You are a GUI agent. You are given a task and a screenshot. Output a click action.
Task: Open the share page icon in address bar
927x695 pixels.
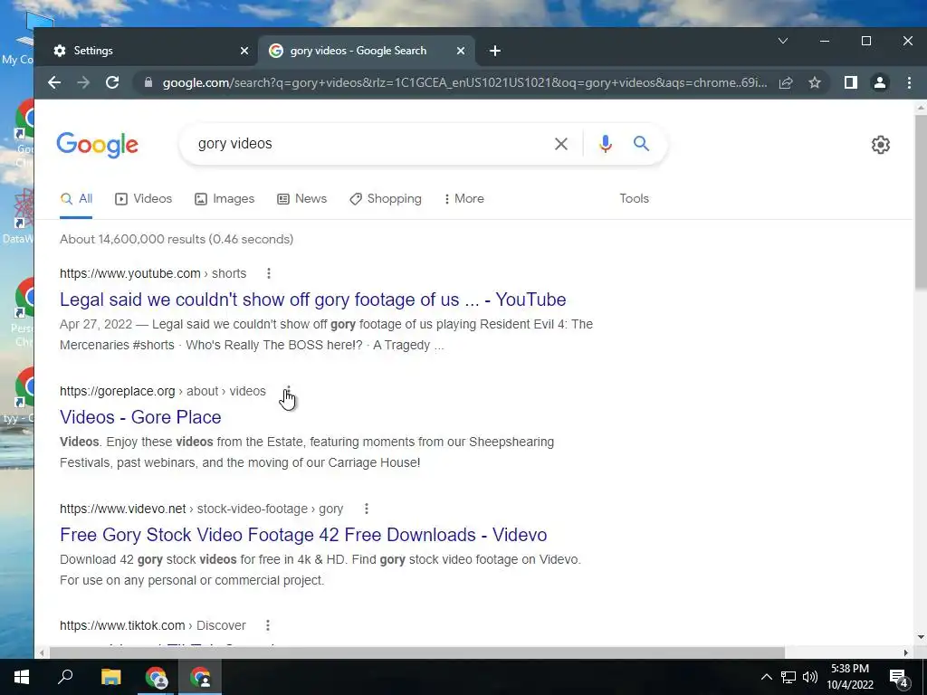(786, 82)
